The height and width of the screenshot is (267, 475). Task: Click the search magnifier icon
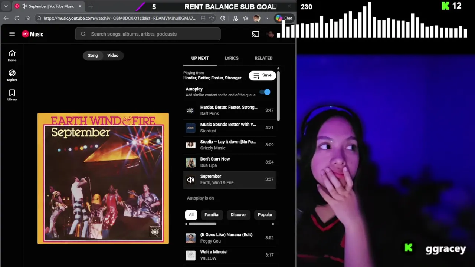pyautogui.click(x=83, y=34)
